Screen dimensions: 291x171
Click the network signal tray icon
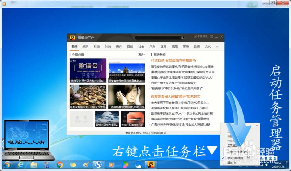coord(262,165)
